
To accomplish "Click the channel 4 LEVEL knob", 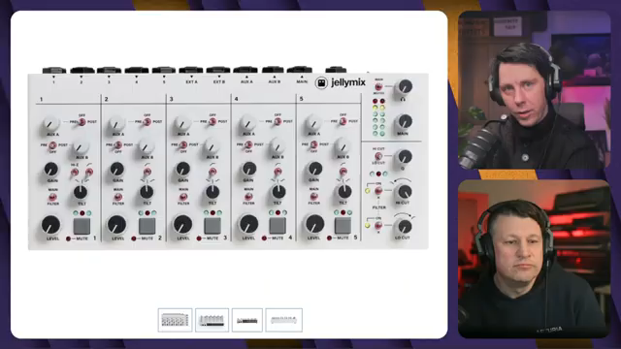I will tap(248, 224).
